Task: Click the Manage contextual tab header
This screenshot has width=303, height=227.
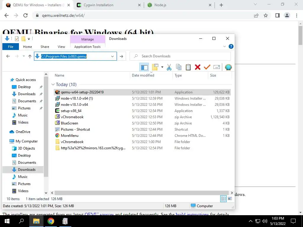Action: tap(88, 39)
